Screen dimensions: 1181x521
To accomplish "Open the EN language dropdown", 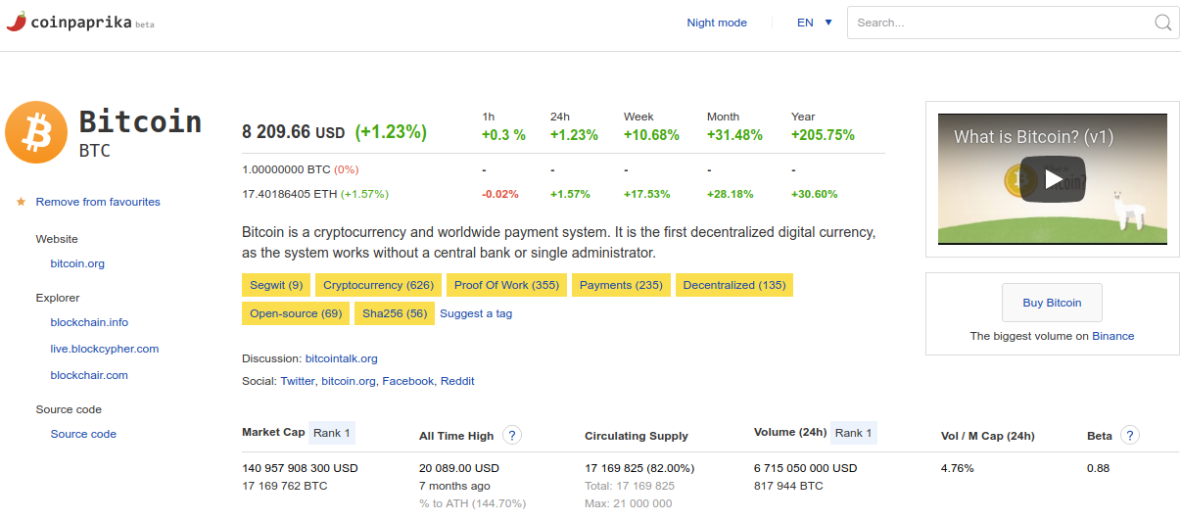I will [x=815, y=23].
